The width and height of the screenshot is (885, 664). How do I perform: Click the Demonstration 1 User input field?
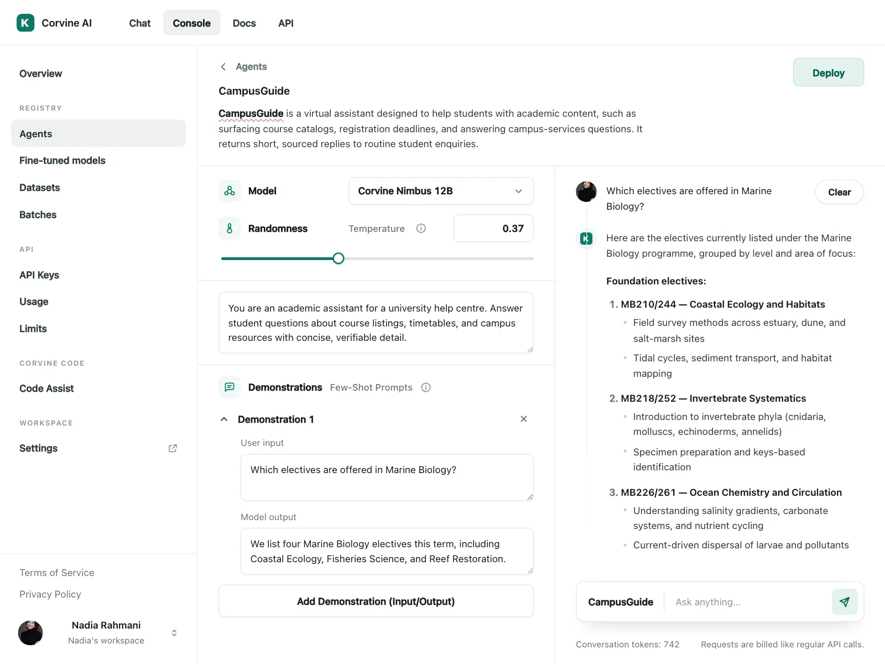point(387,477)
